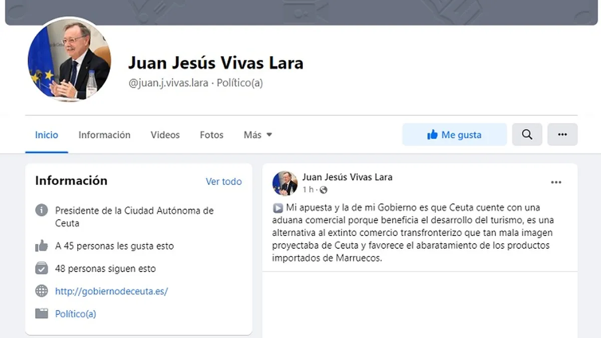This screenshot has height=338, width=601.
Task: Expand the Más dropdown menu
Action: pos(258,135)
